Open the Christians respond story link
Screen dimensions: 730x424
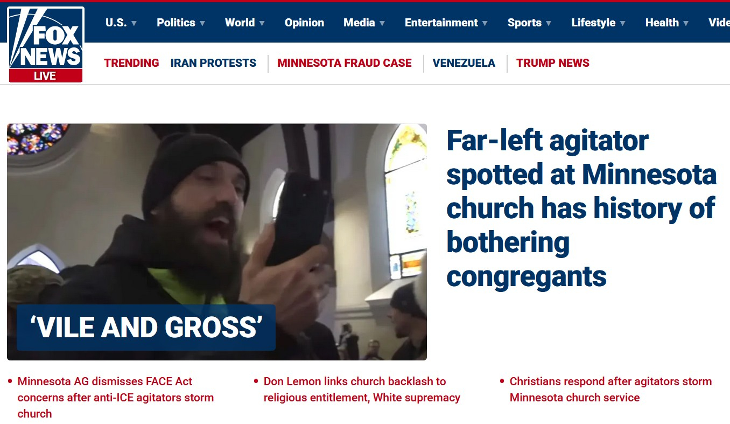[610, 390]
